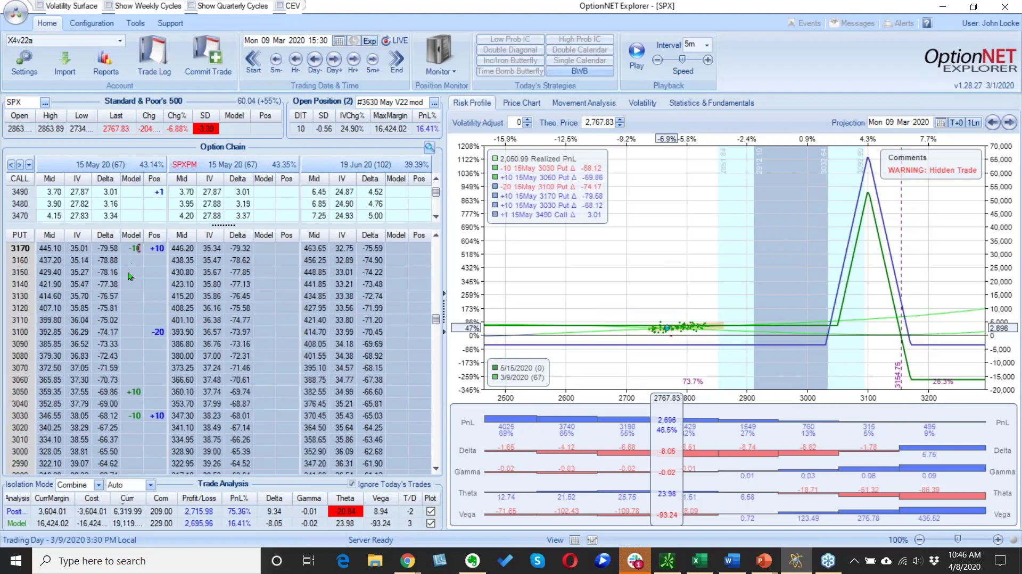Select the BWB strategy button
The image size is (1022, 574).
579,71
